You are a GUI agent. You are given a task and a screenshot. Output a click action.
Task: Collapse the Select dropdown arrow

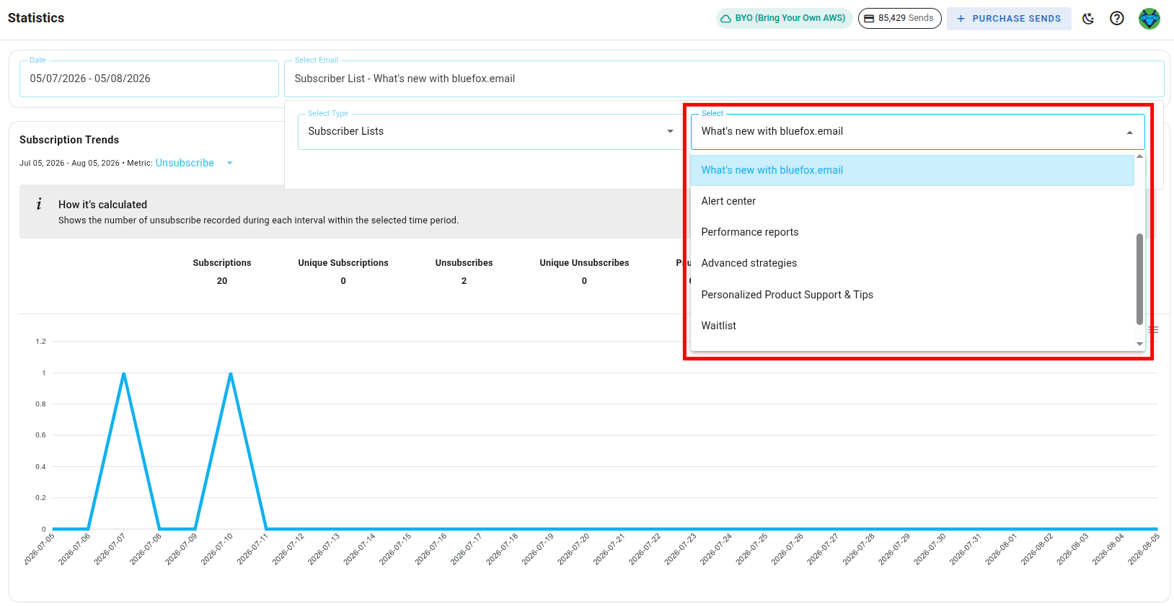(1129, 132)
